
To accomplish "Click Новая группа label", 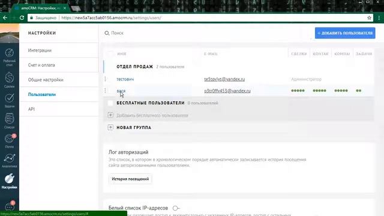I will (134, 128).
